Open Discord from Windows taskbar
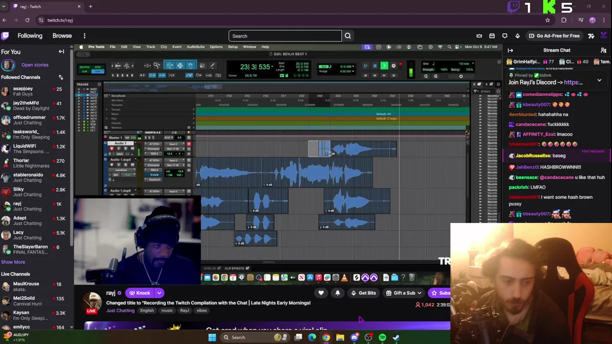Screen dimensions: 612x344 point(354,337)
